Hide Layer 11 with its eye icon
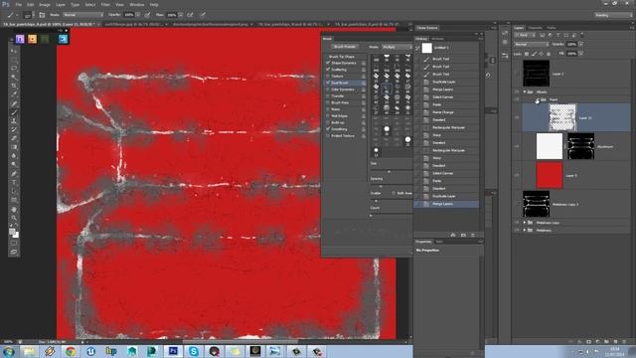The image size is (636, 358). click(517, 117)
